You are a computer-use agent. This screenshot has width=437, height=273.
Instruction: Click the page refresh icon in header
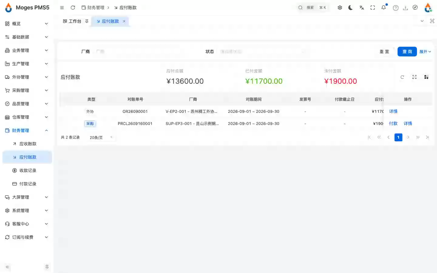[x=73, y=8]
